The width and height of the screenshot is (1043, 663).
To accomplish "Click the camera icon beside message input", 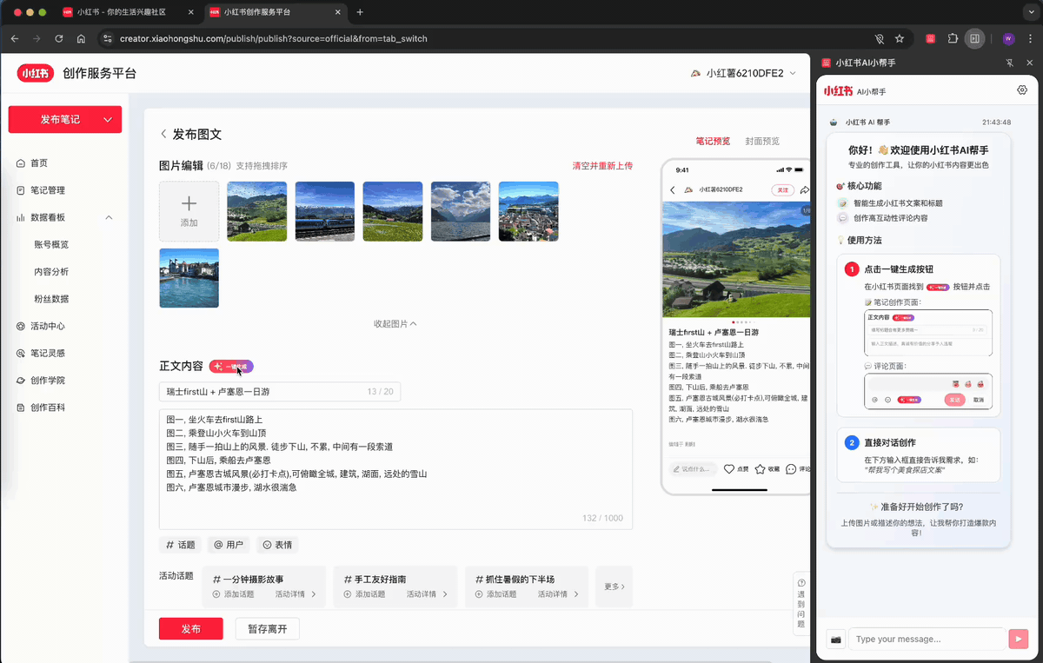I will (836, 639).
